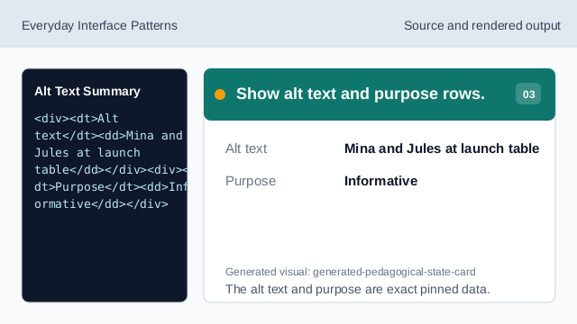The height and width of the screenshot is (324, 577).
Task: Click the 'Purpose' row label
Action: pos(251,181)
